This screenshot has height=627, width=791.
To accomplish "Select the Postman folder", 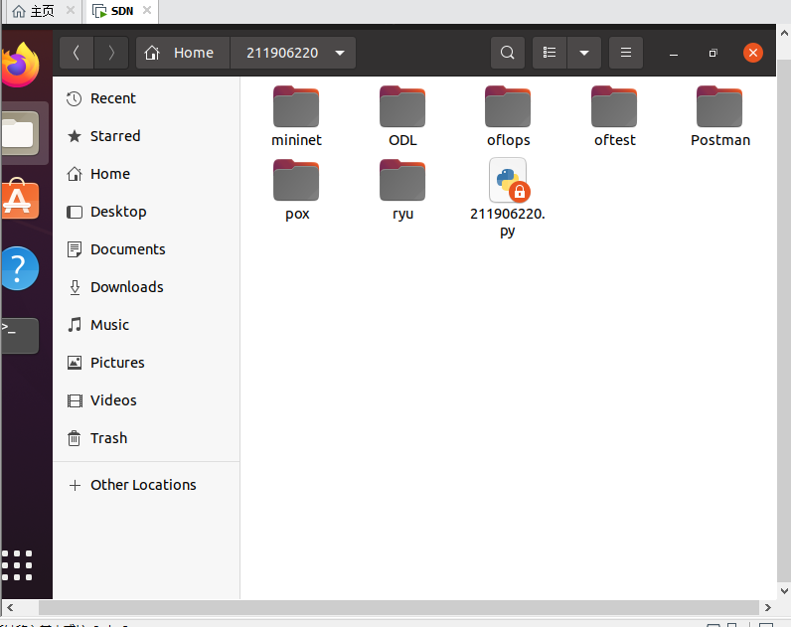I will 719,116.
